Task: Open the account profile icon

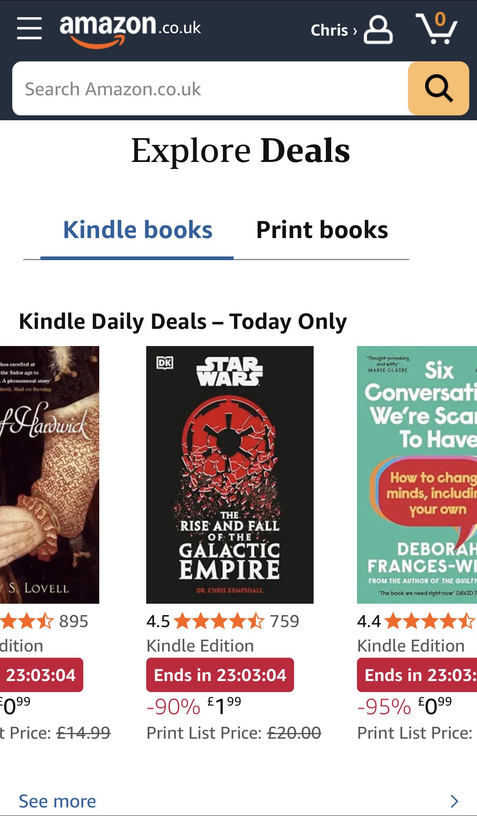Action: click(x=378, y=29)
